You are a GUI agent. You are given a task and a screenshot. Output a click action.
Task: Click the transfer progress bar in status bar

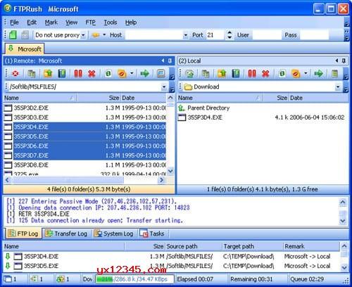134,279
